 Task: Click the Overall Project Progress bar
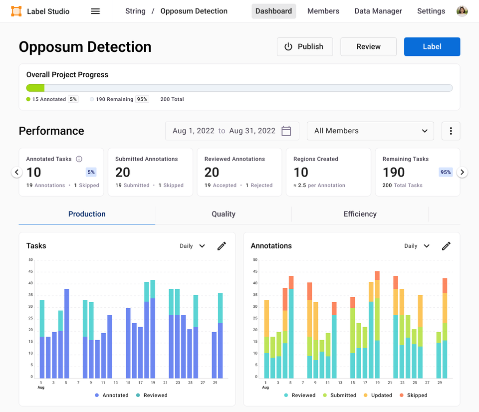239,88
